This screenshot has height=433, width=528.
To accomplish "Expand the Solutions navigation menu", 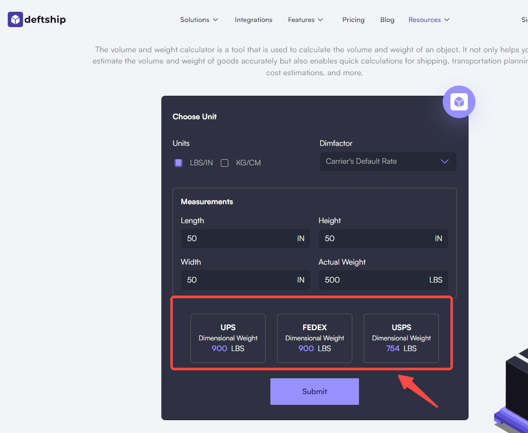I will pyautogui.click(x=199, y=20).
